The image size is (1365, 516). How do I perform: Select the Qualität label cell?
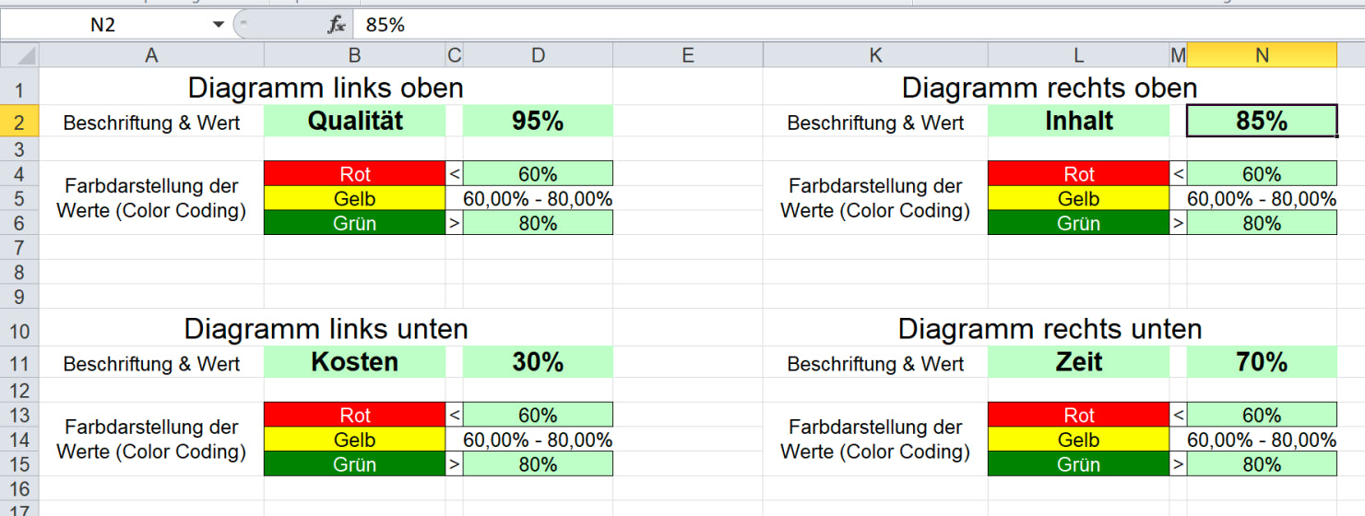355,122
